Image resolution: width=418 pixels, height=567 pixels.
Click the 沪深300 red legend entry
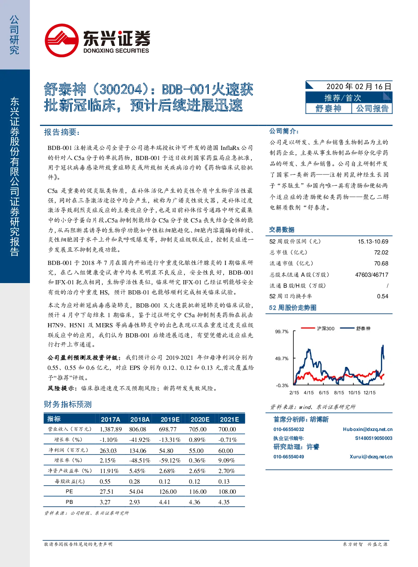point(318,329)
